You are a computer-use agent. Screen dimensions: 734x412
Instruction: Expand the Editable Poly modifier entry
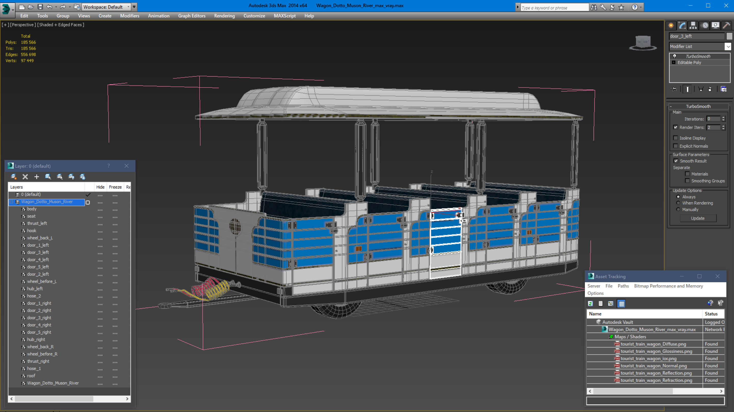coord(674,62)
